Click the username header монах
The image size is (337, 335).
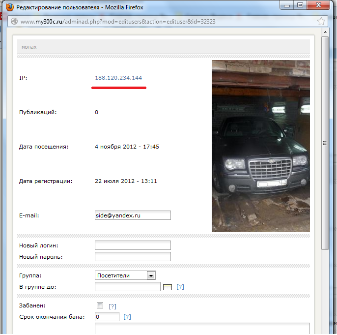[x=29, y=47]
